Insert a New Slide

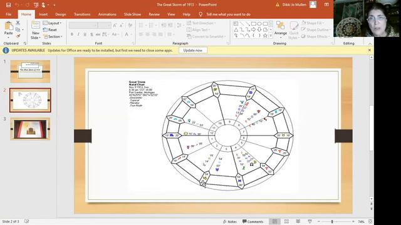(36, 31)
